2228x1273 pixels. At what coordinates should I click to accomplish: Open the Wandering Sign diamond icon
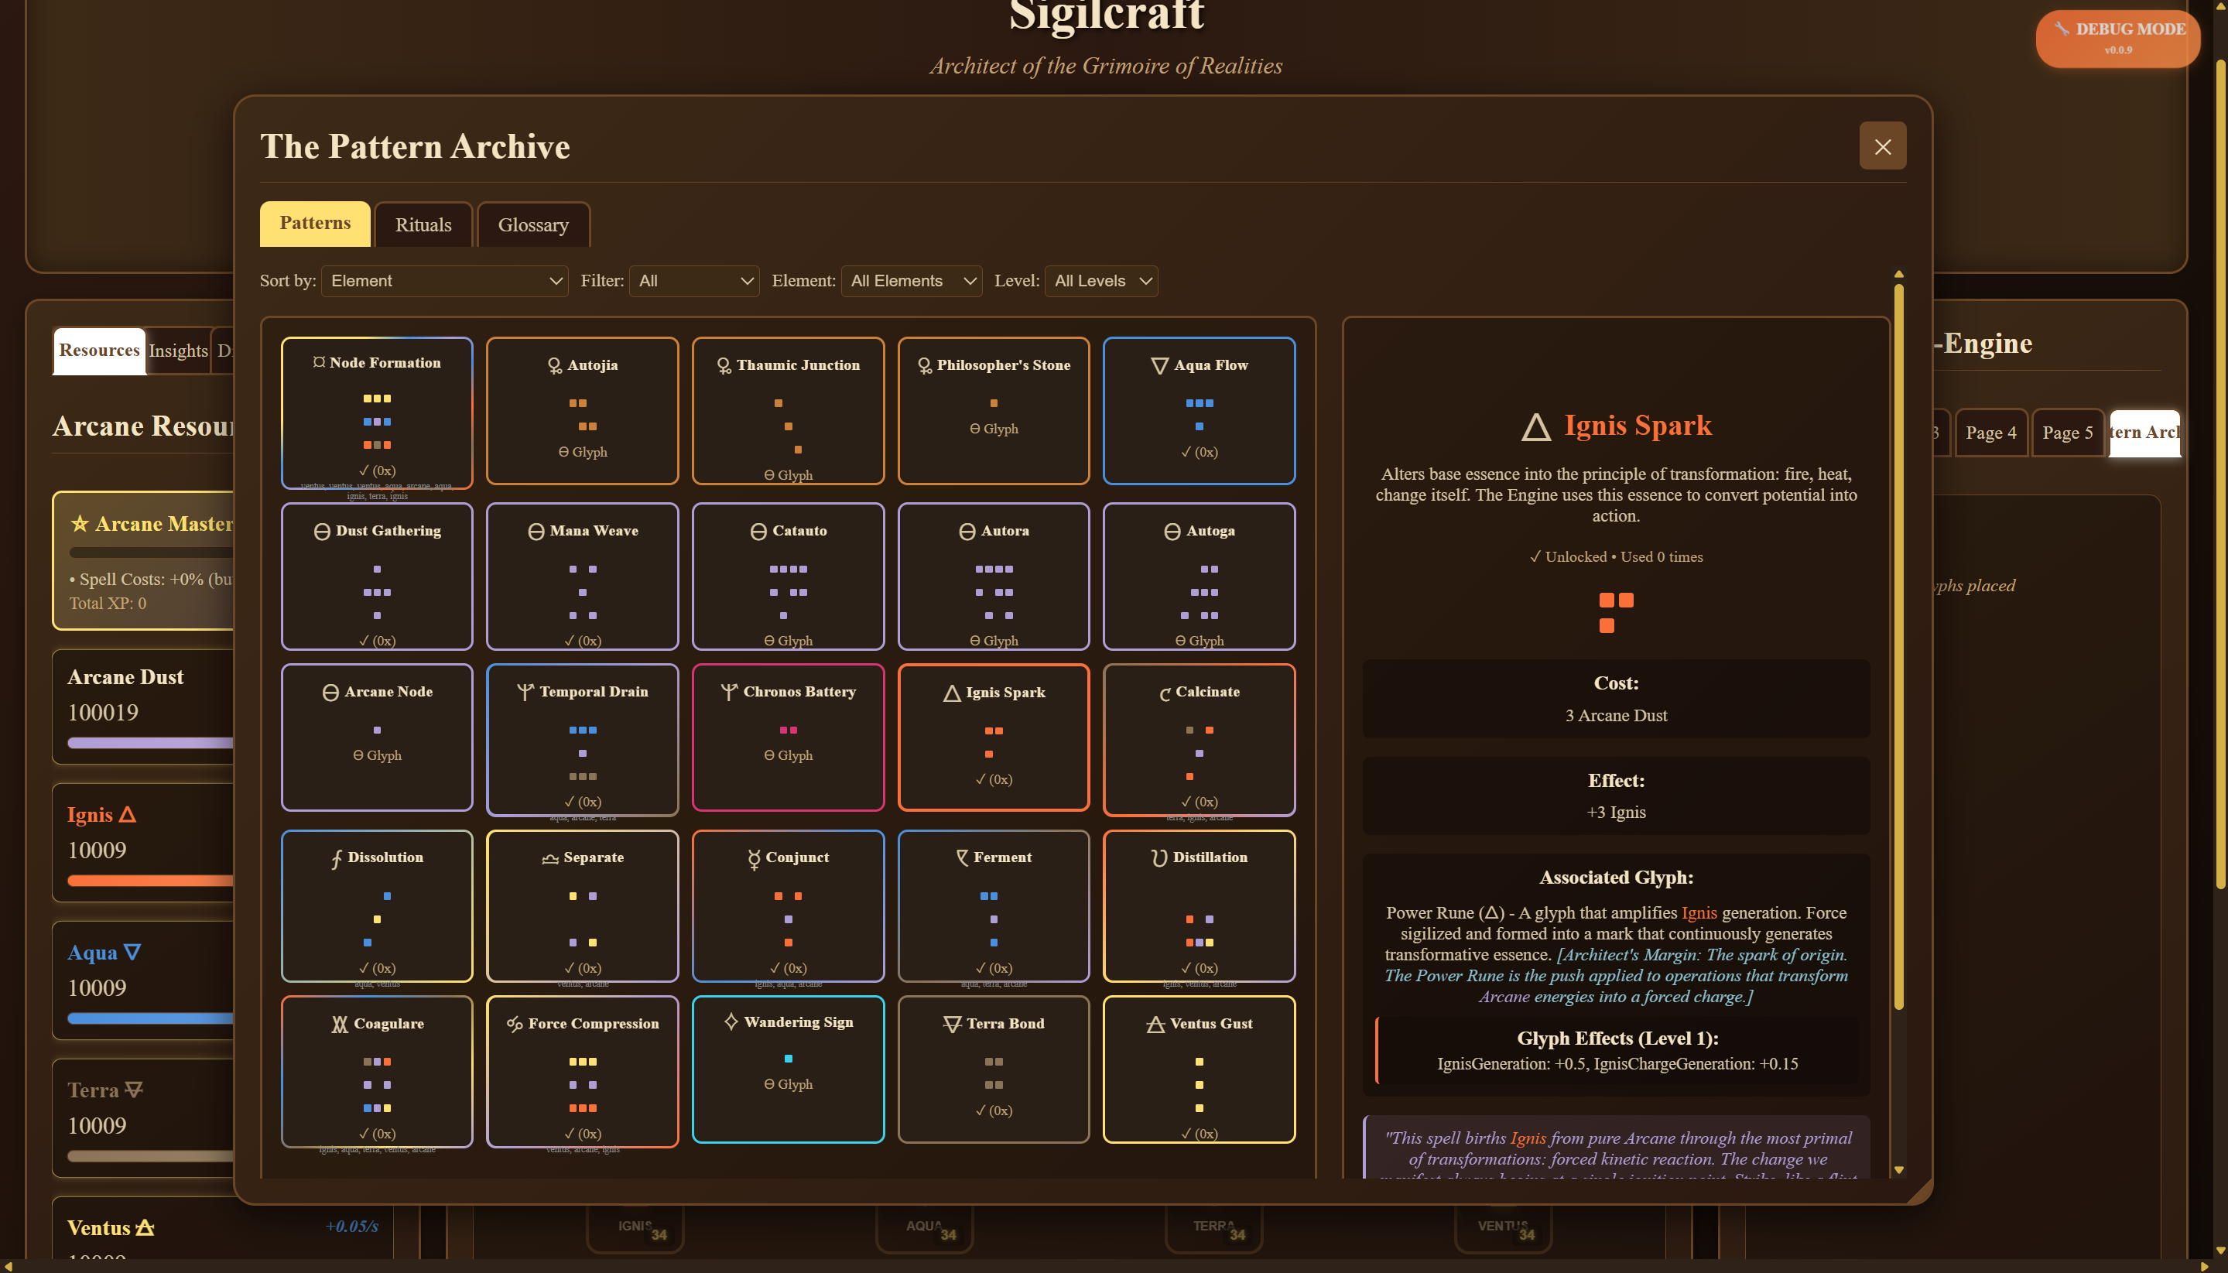coord(731,1022)
